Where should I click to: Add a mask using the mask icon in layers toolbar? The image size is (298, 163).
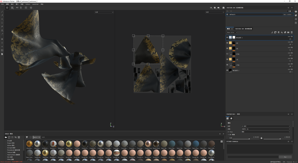[275, 33]
